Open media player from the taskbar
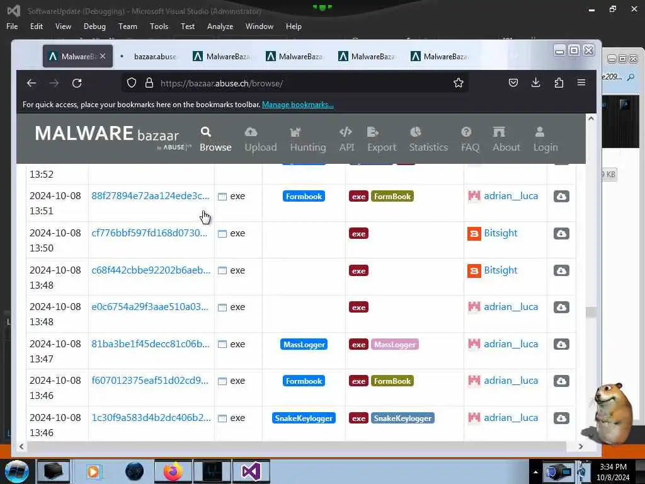Viewport: 645px width, 484px height. coord(93,471)
